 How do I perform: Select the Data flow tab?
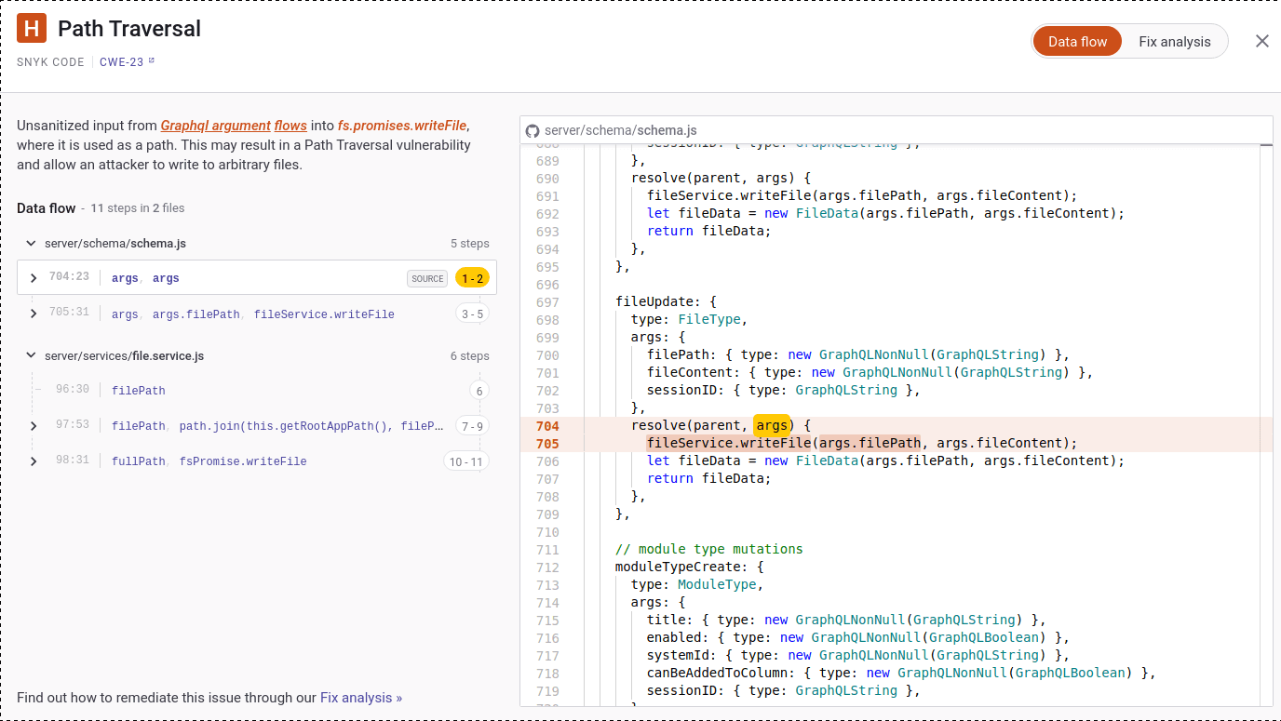point(1077,41)
